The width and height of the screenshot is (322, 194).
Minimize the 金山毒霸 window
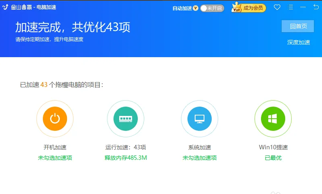[303, 8]
